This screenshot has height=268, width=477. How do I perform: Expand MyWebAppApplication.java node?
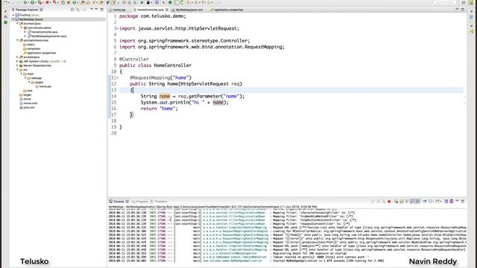click(25, 36)
